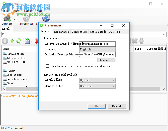Click the grey plus icon

pos(141,41)
